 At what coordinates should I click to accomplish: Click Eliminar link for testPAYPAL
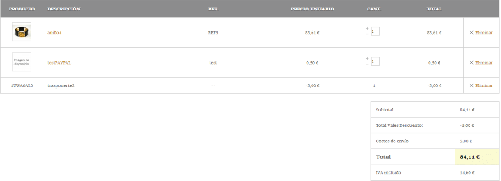[x=484, y=63]
